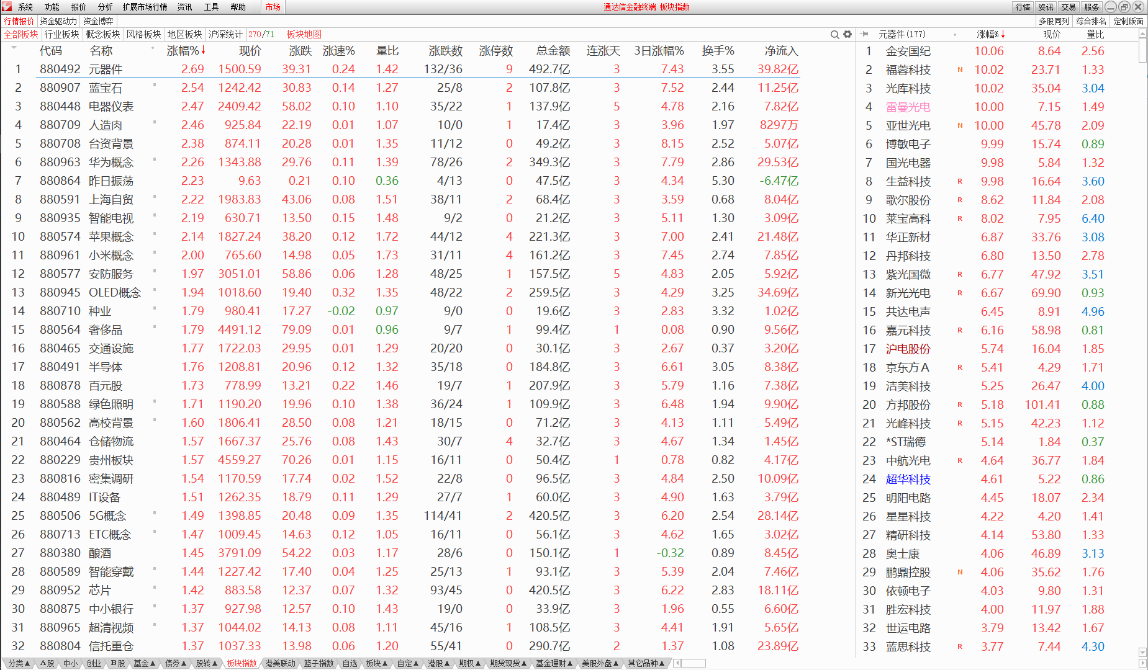Expand the 美股外盘▲ bottom tab
This screenshot has width=1148, height=670.
pos(601,663)
